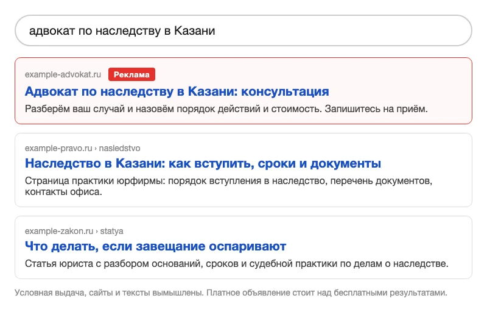Click the snippet Статья юриста с разбором оснований
This screenshot has height=312, width=487.
[x=237, y=263]
